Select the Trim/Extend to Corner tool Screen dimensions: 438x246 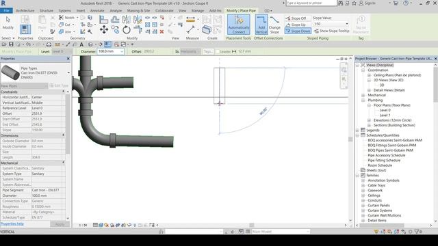tap(138, 29)
